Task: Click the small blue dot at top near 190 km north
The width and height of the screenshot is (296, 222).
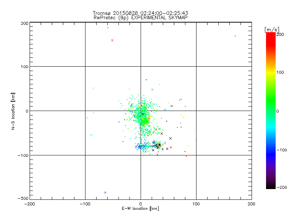Action: tap(108, 28)
